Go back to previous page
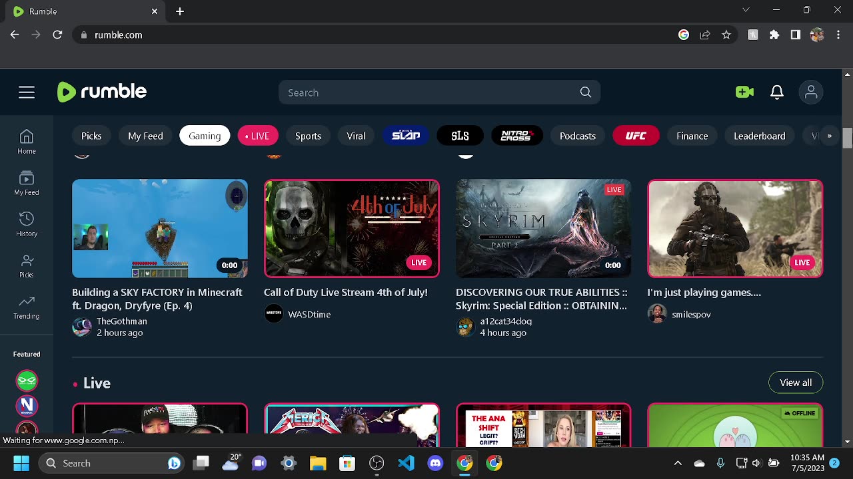Screen dimensions: 853x479 point(15,35)
